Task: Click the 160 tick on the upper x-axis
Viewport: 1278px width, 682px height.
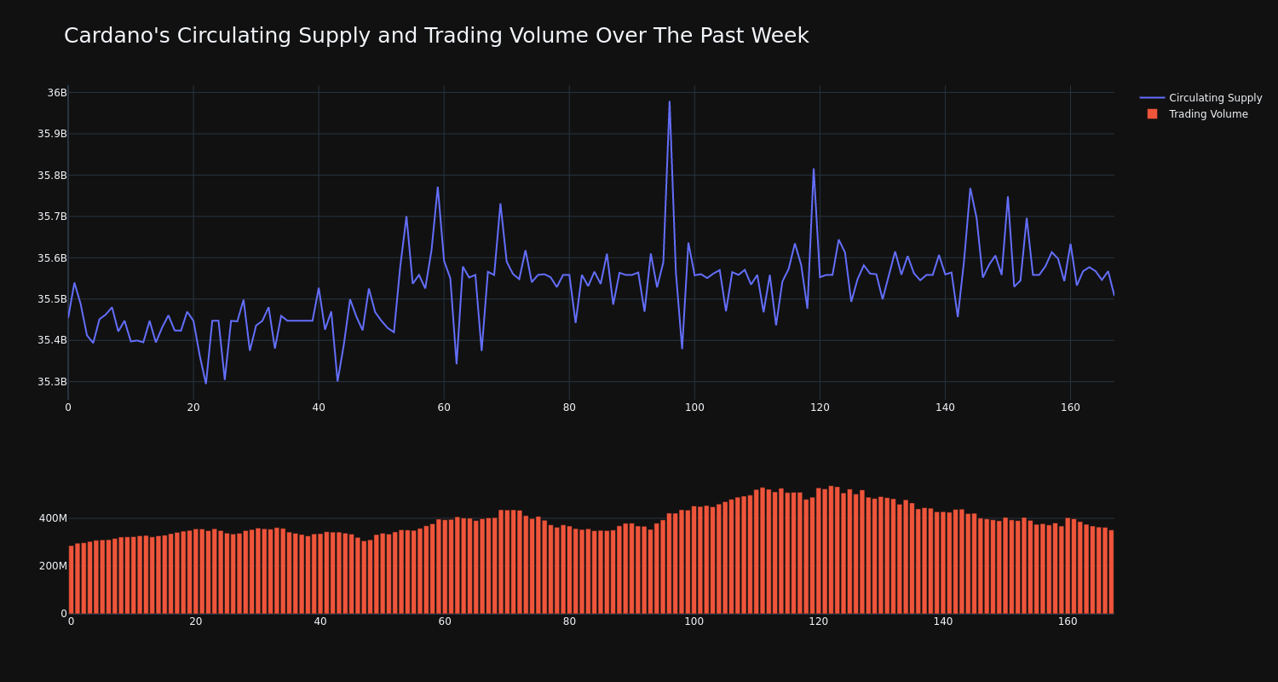Action: pos(1070,407)
